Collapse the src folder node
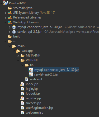 coord(6,41)
